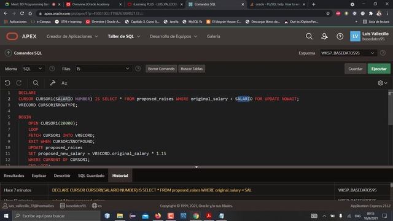This screenshot has height=221, width=393.
Task: Click the panel splitter collapse arrow
Action: (196, 167)
